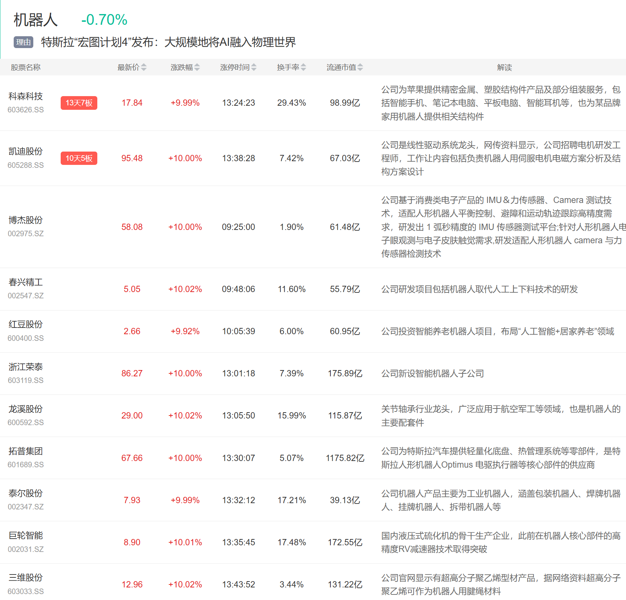Viewport: 626px width, 600px height.
Task: Sort by 涨跌幅 column arrow icon
Action: click(x=197, y=67)
